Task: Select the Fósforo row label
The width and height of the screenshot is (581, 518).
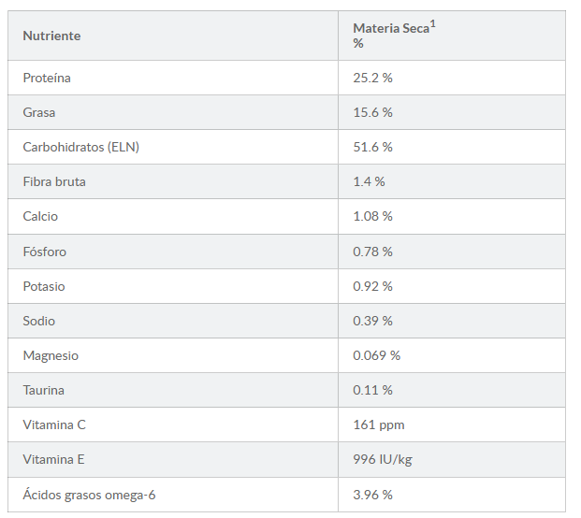Action: pyautogui.click(x=45, y=252)
